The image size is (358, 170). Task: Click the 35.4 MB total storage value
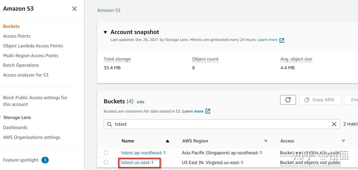point(112,68)
